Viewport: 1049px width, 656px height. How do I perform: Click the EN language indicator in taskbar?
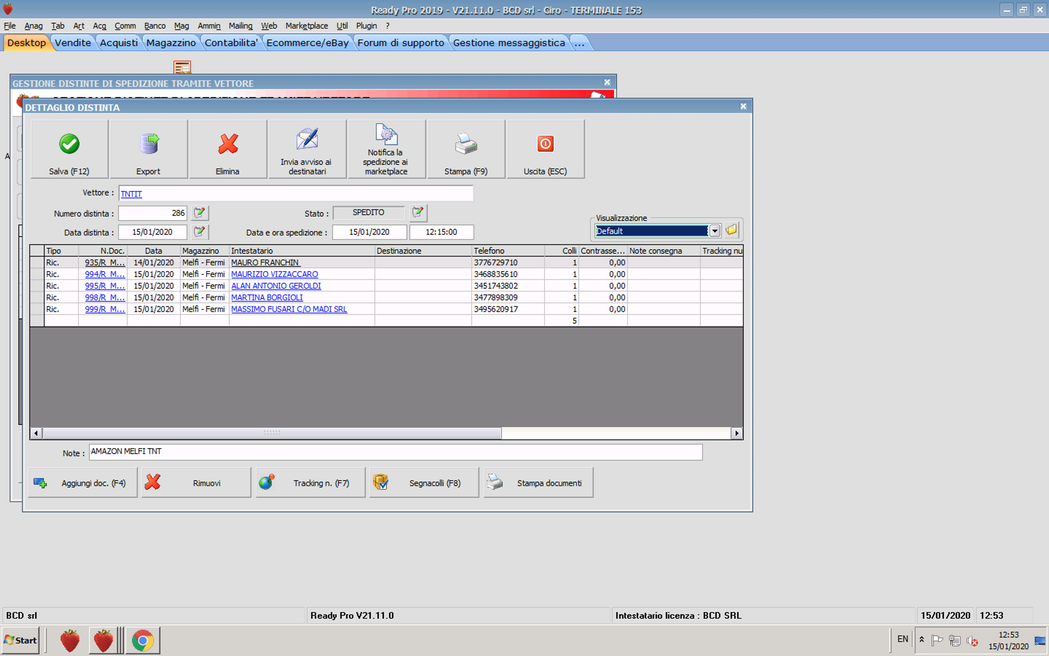coord(903,639)
